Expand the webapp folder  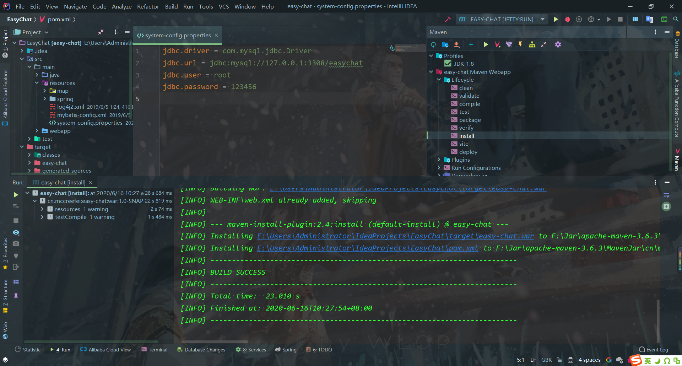37,131
